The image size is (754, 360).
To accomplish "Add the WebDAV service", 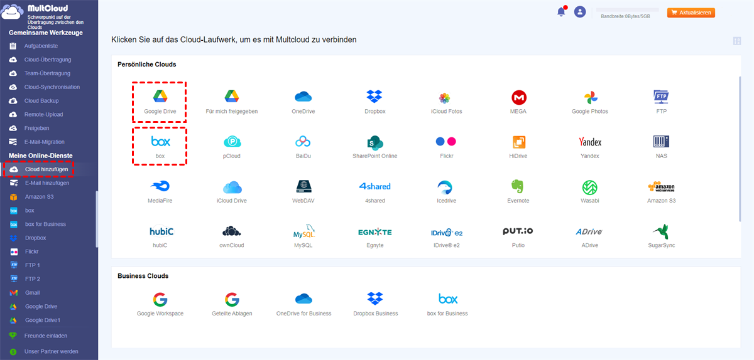I will click(x=303, y=186).
